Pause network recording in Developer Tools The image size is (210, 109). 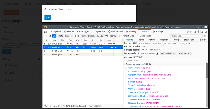(46, 36)
